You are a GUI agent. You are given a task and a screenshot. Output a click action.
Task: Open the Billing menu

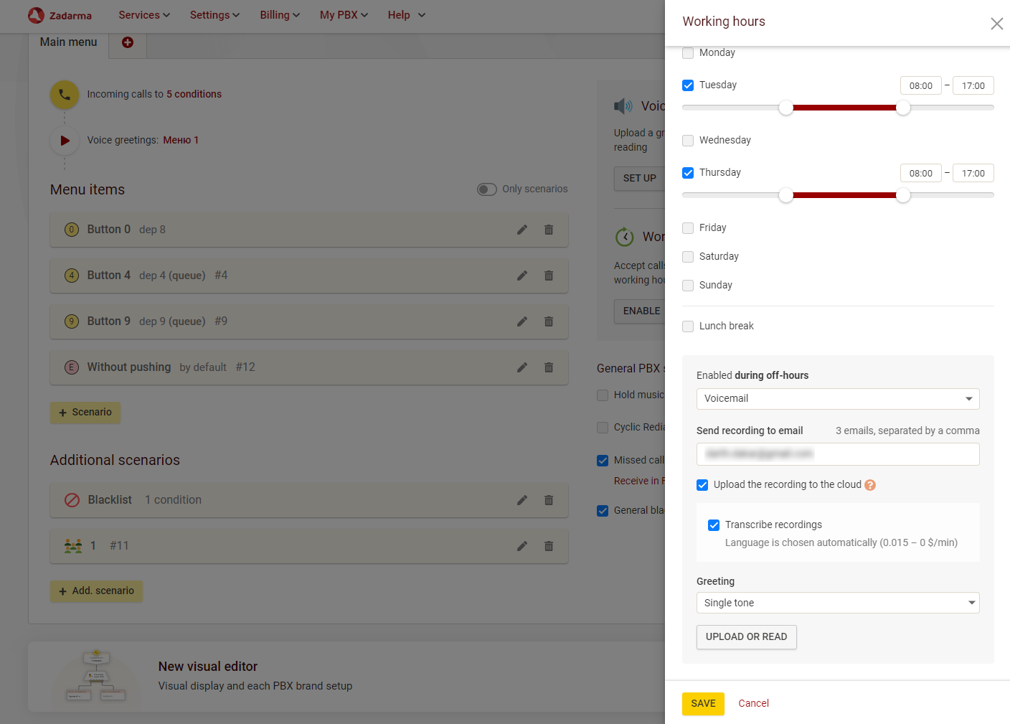click(280, 15)
